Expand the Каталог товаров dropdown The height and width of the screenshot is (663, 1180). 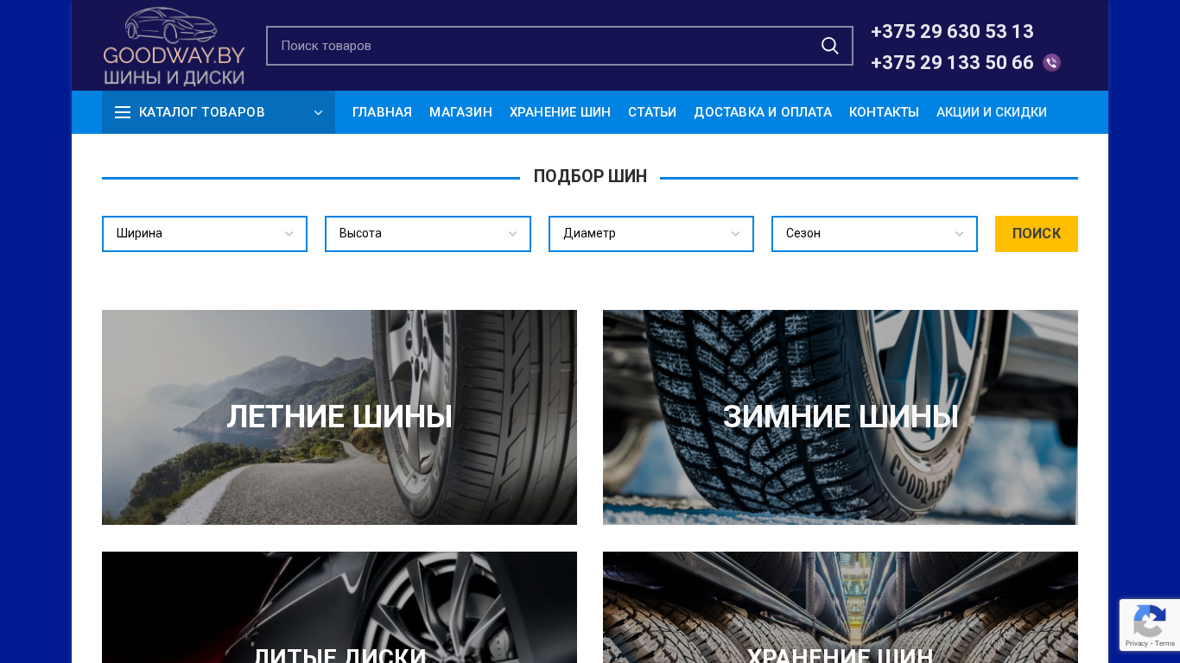[x=219, y=112]
